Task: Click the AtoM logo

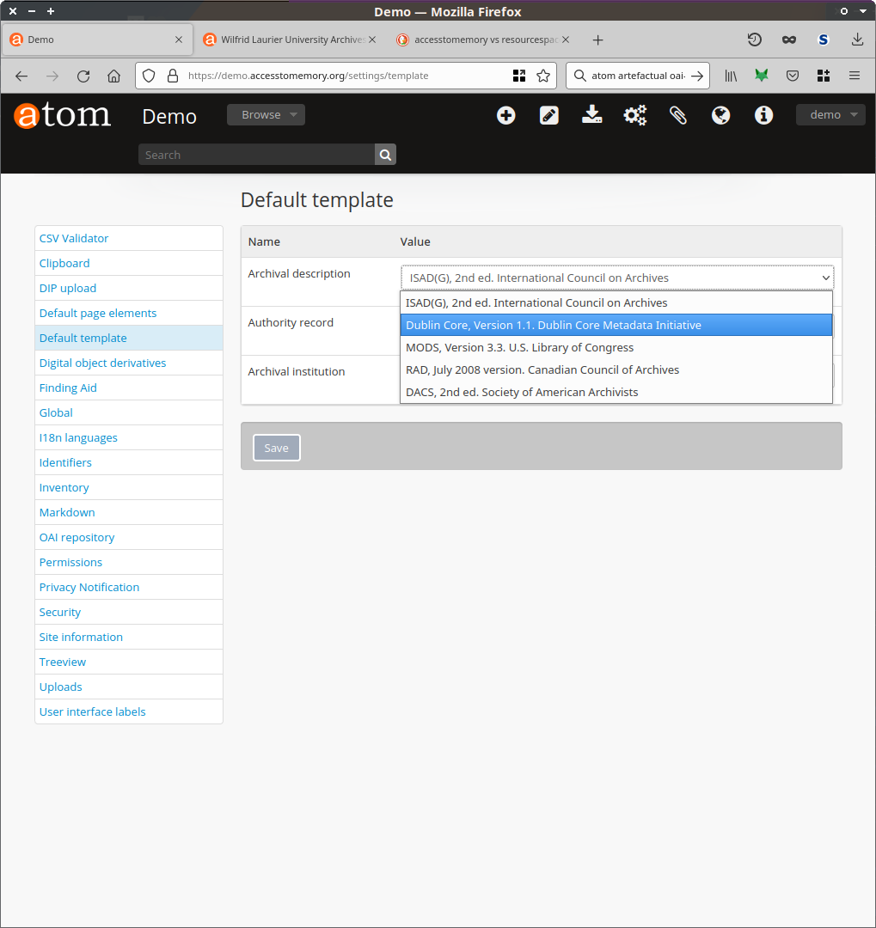Action: (x=63, y=115)
